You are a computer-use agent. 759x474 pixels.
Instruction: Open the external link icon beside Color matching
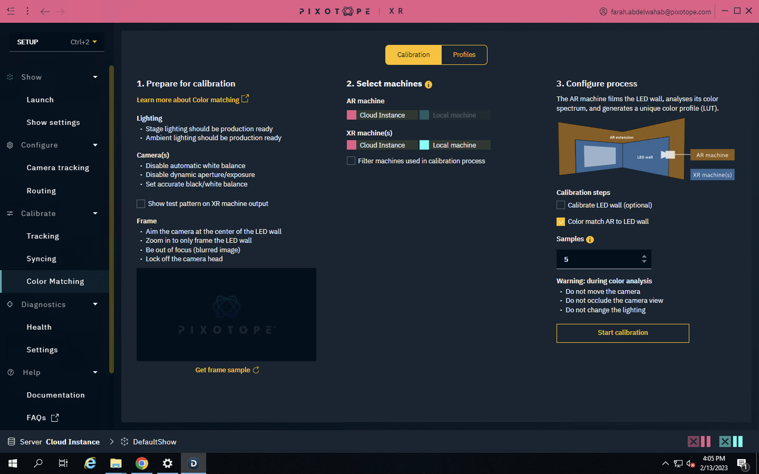coord(245,98)
